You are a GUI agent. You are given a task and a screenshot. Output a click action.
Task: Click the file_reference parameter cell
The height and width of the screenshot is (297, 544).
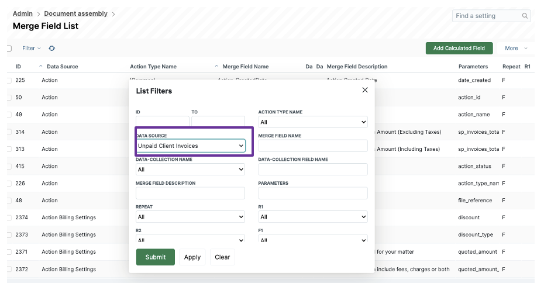pos(475,201)
